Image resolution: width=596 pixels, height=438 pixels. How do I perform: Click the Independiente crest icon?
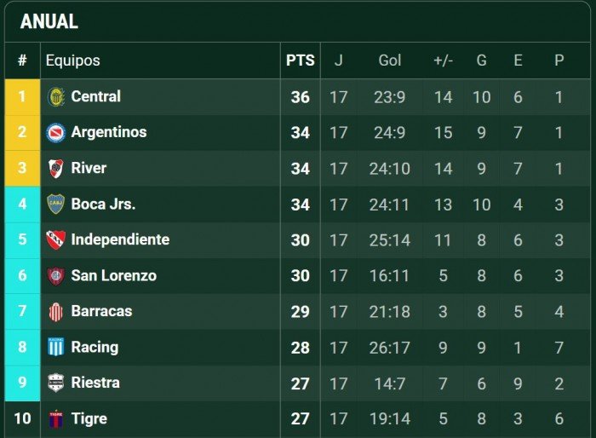coord(56,240)
